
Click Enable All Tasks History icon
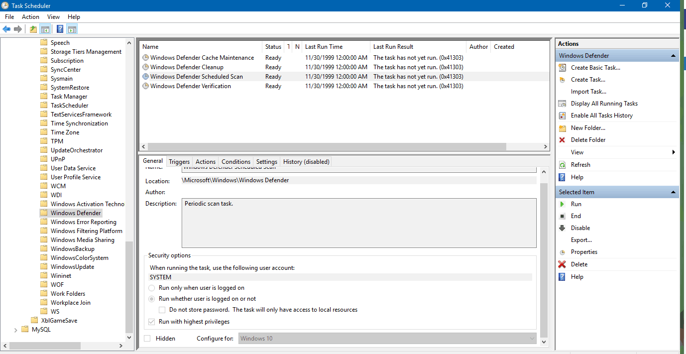pos(562,116)
